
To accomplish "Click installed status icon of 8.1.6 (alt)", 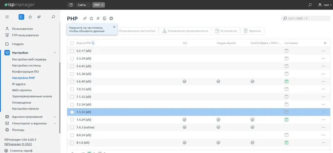I will tap(286, 143).
